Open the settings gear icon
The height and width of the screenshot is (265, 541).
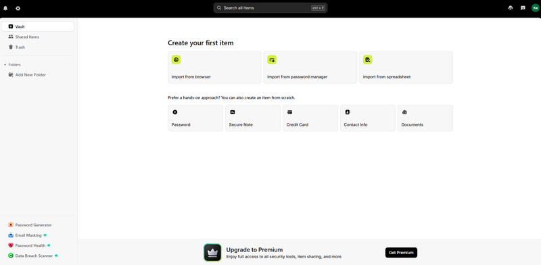[x=18, y=8]
